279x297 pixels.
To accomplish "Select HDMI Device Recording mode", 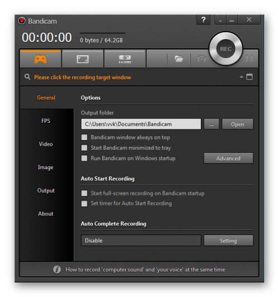I will pos(125,59).
